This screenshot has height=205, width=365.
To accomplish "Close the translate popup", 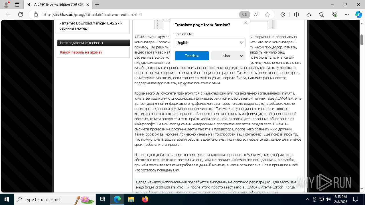I will [x=246, y=23].
